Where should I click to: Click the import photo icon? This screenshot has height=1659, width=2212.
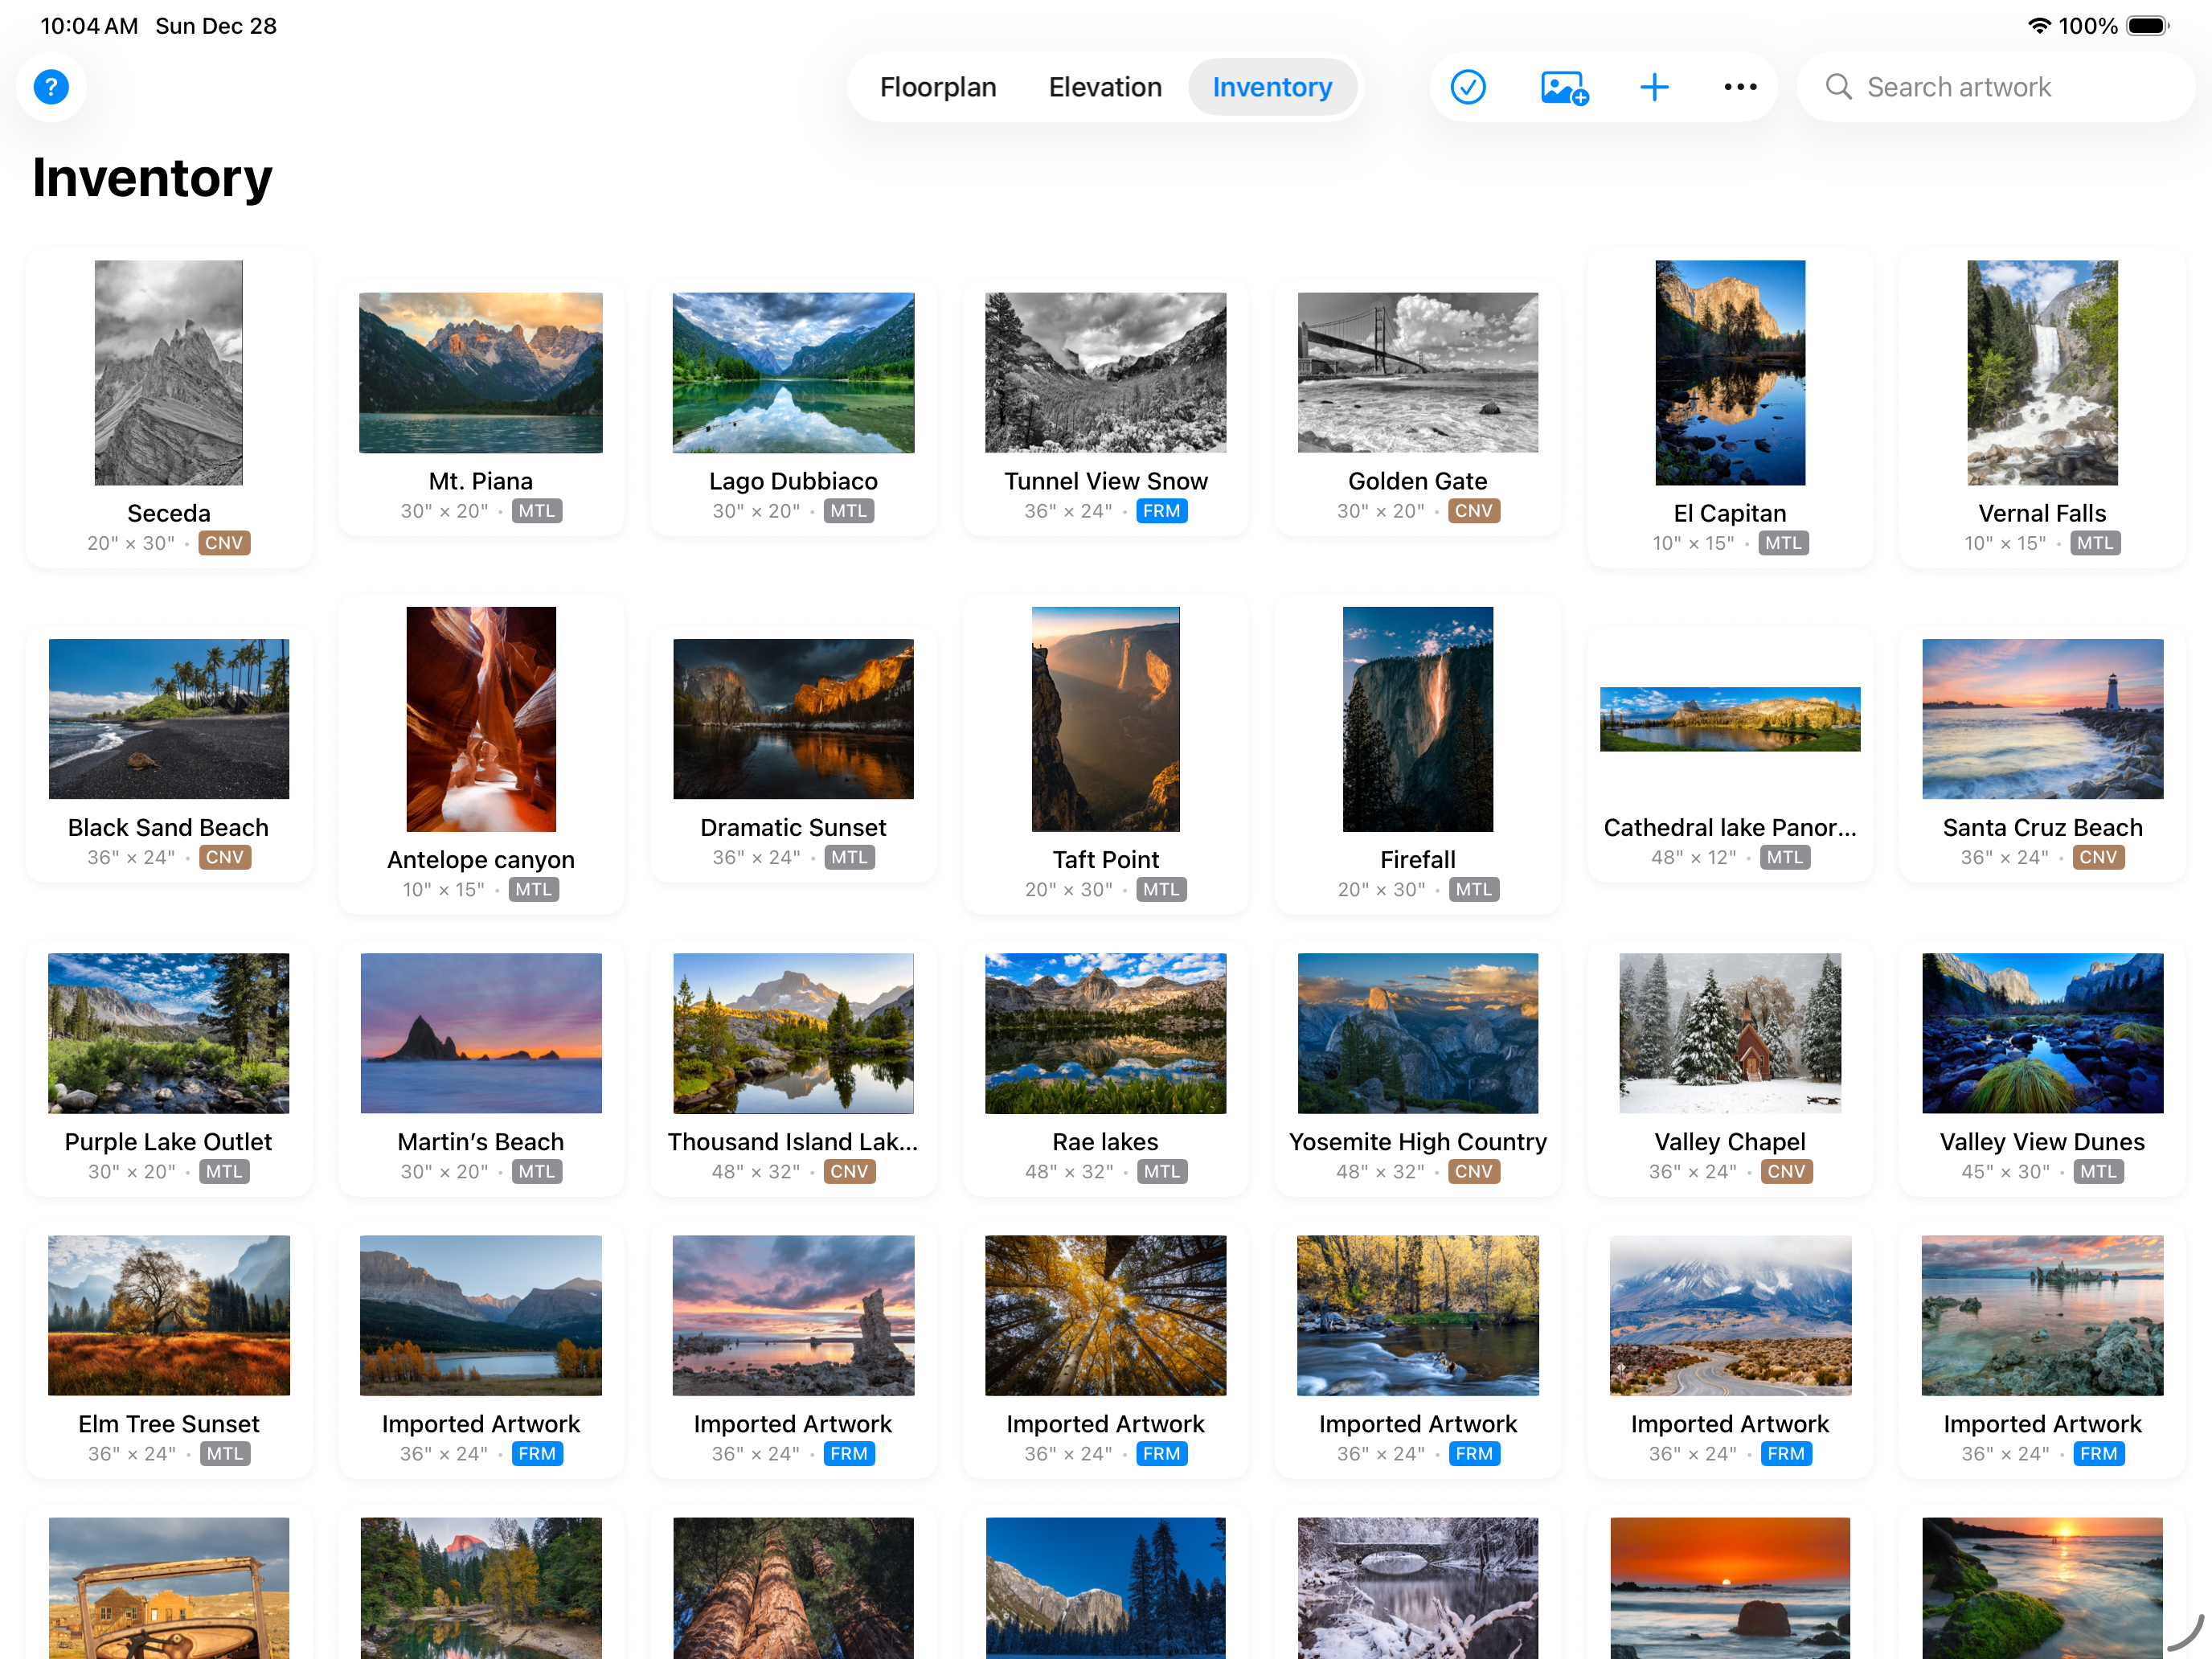click(1563, 87)
